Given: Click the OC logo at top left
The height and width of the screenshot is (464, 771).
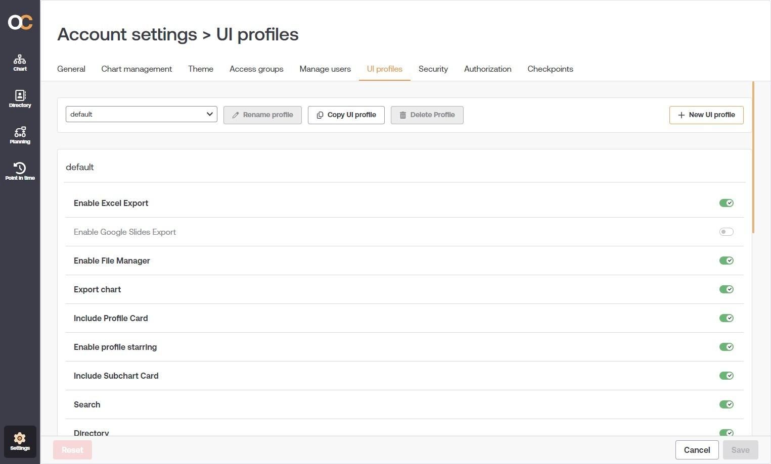Looking at the screenshot, I should [20, 22].
